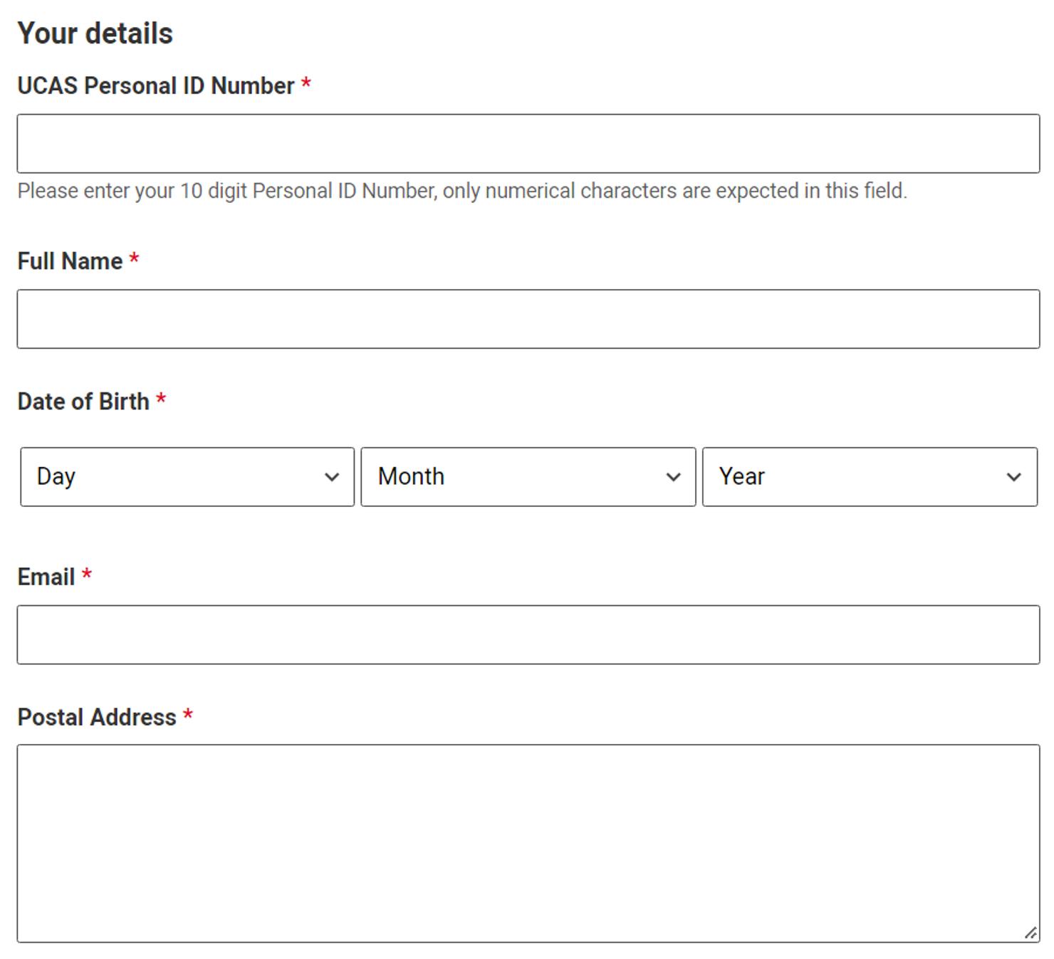
Task: Open the Year dropdown
Action: click(869, 477)
